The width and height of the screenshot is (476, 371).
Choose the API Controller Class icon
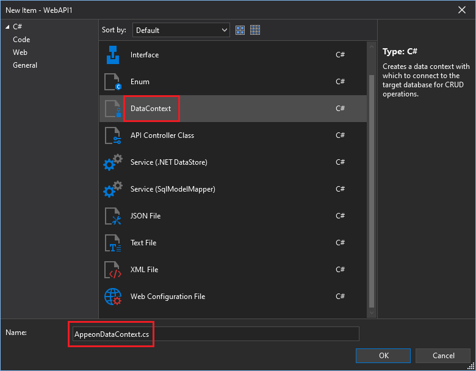(x=113, y=135)
